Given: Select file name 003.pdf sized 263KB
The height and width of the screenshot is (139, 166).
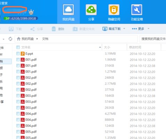Looking at the screenshot, I should coord(31,108).
